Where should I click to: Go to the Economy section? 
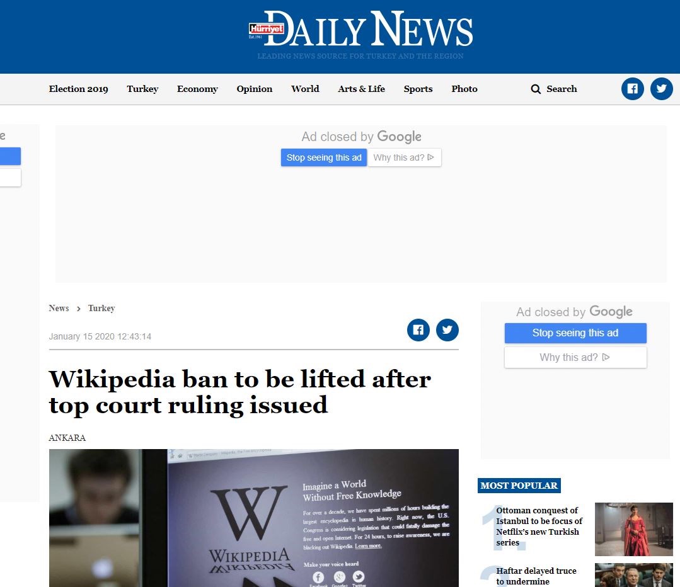197,89
